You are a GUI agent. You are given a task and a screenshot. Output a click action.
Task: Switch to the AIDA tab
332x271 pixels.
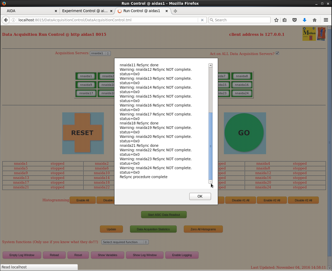coord(29,11)
